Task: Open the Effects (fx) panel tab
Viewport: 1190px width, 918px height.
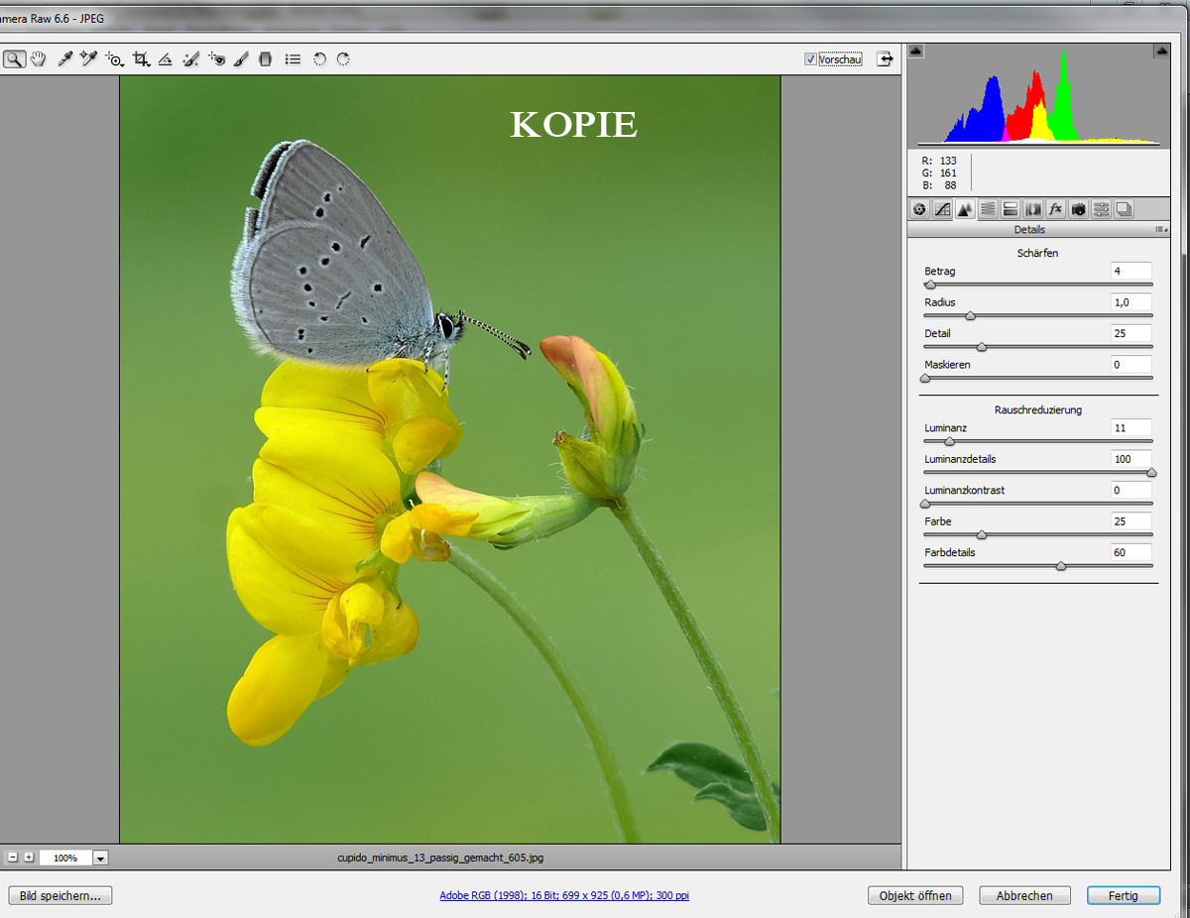Action: pos(1056,209)
